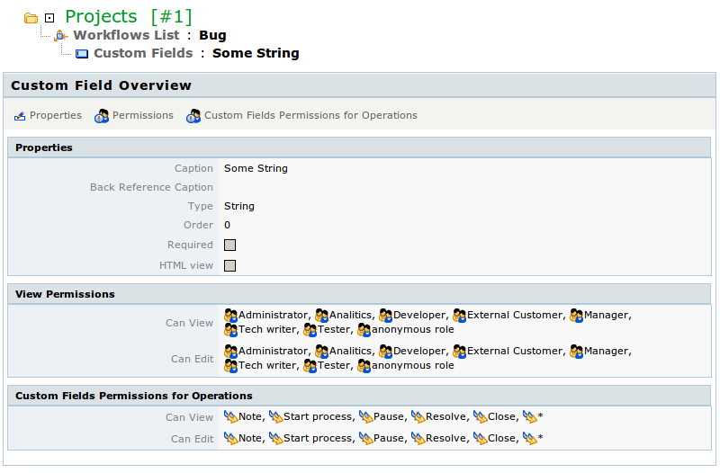Click the Projects folder icon

31,18
